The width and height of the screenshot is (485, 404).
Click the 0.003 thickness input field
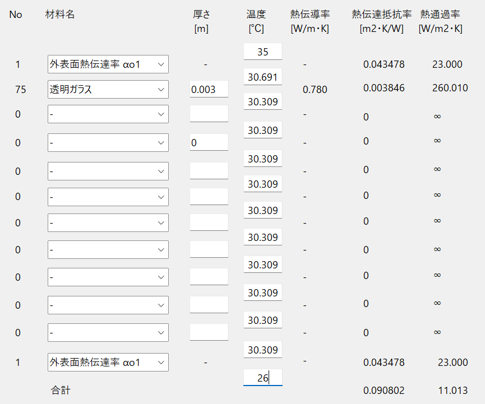tap(209, 89)
